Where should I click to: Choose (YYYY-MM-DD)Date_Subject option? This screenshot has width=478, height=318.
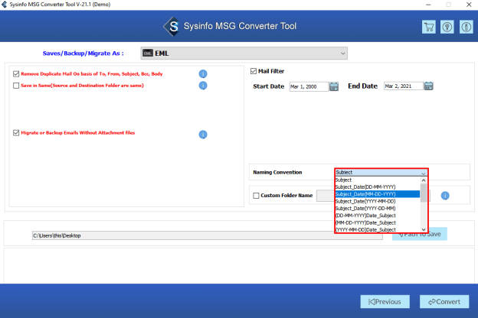[378, 229]
